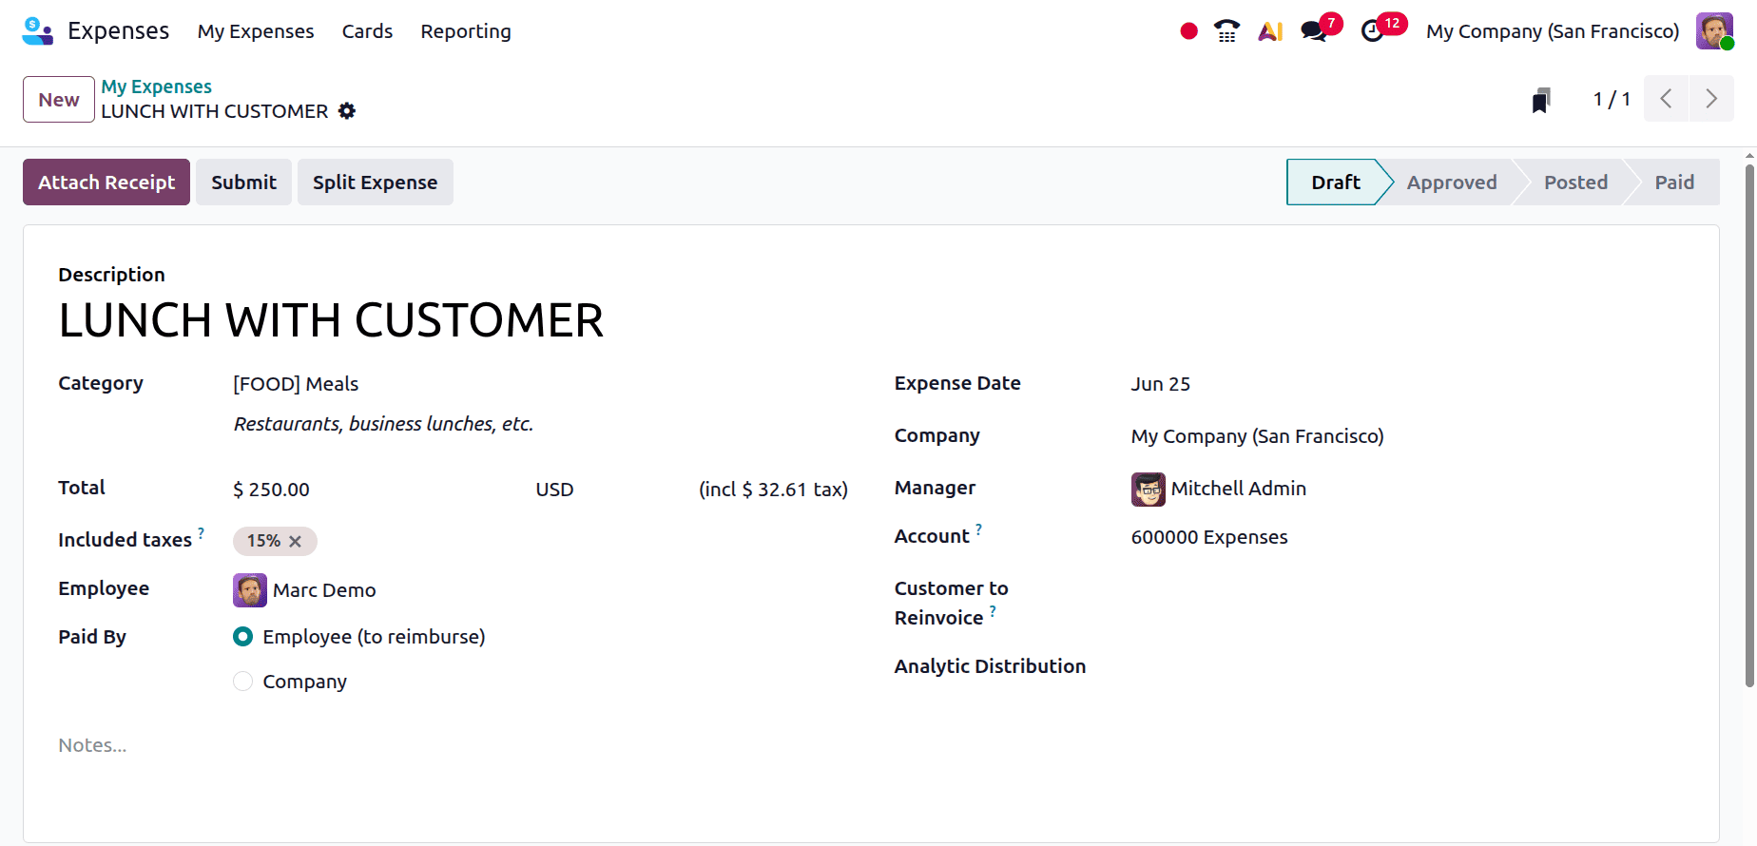Click the vertical scrollbar

pyautogui.click(x=1749, y=425)
